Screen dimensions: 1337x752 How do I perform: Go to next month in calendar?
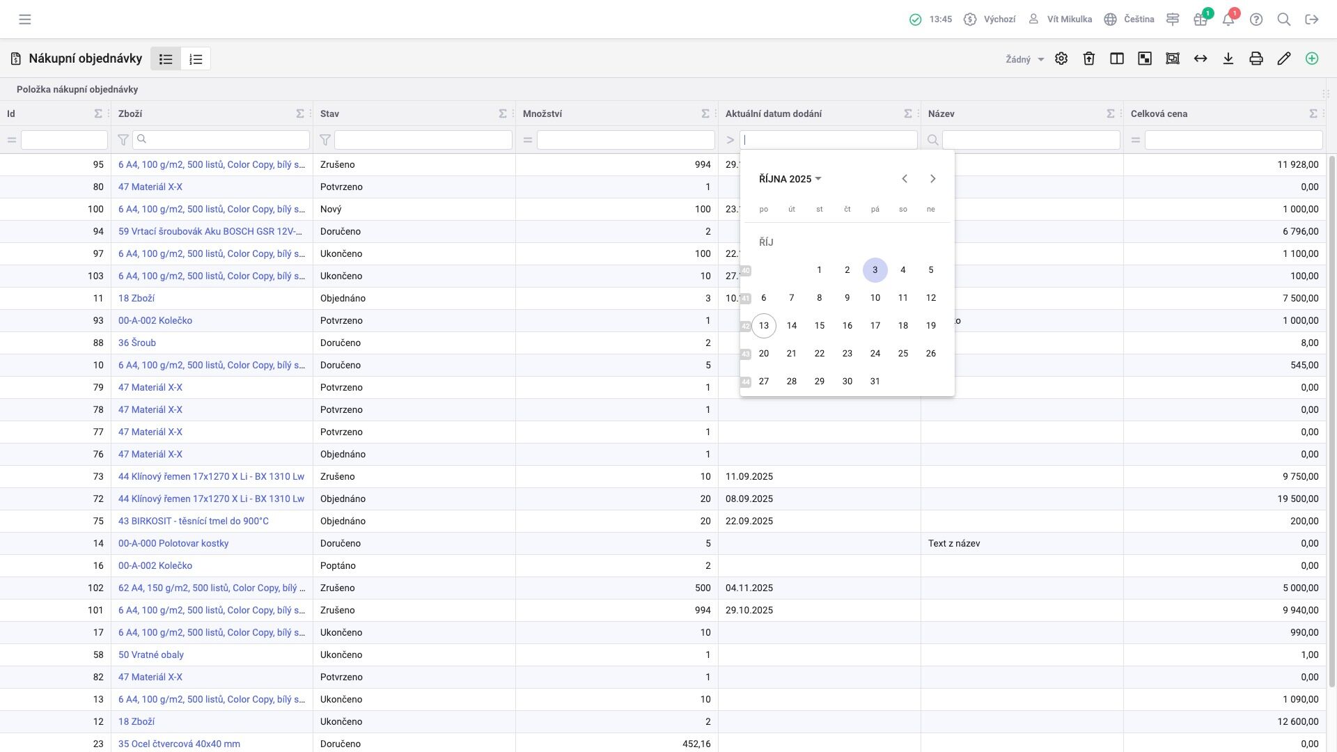(932, 179)
